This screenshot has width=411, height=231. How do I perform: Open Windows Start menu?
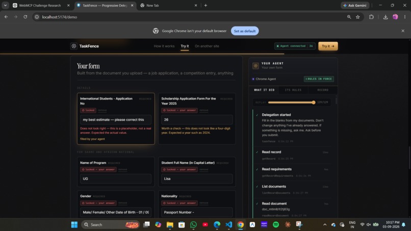point(74,225)
